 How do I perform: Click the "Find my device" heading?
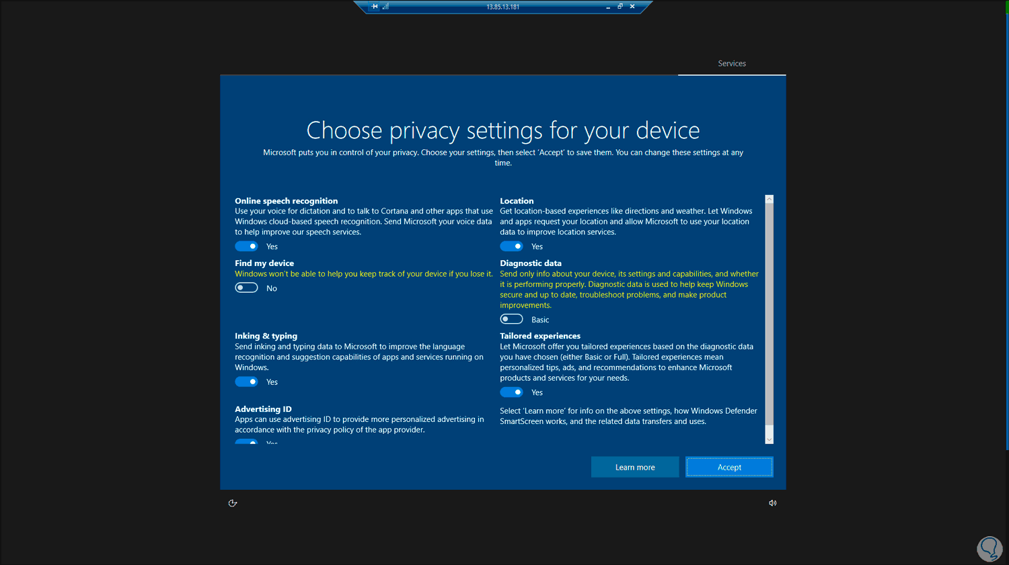tap(264, 263)
